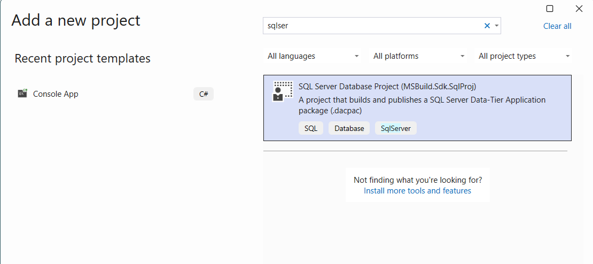Select Console App from recent templates
The height and width of the screenshot is (264, 593).
56,94
